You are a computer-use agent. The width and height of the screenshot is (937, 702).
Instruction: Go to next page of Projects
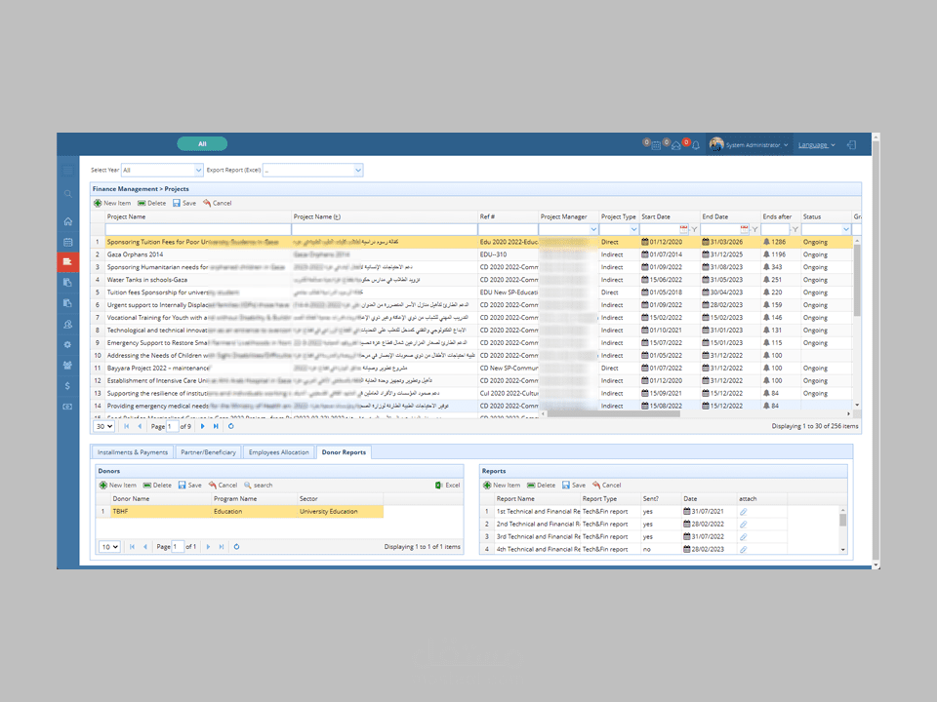[x=203, y=426]
